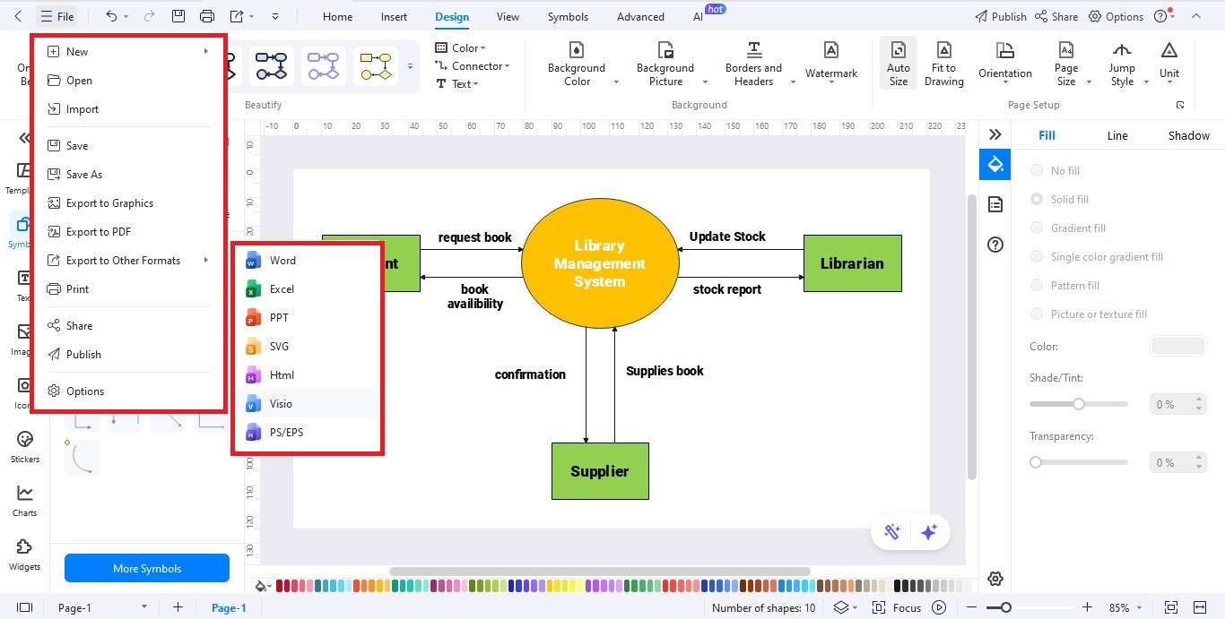This screenshot has height=619, width=1225.
Task: Click the Background Picture icon
Action: [x=665, y=49]
